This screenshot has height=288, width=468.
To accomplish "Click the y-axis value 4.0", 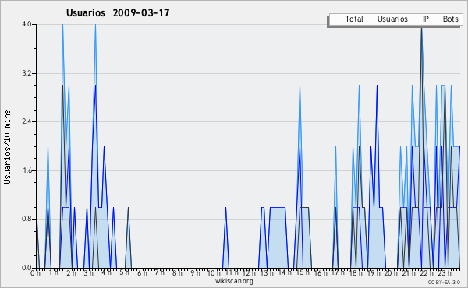I will tap(27, 24).
